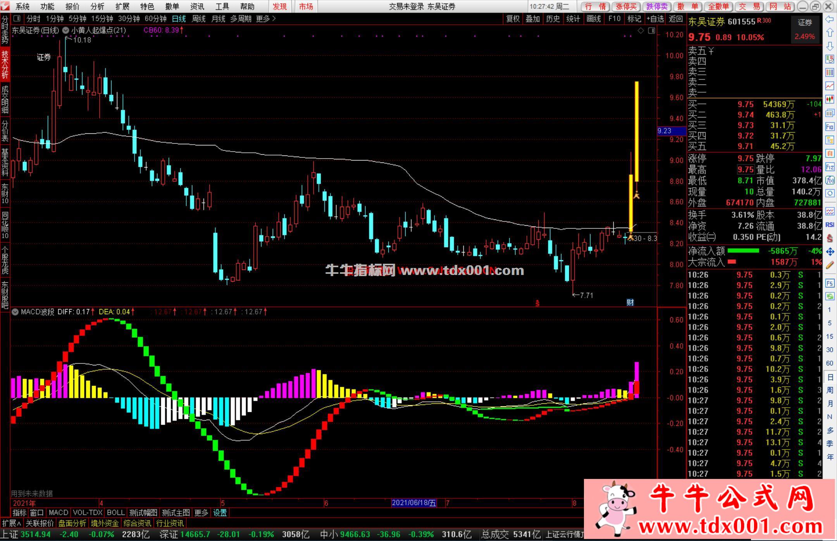
Task: Click the wavy lines indicator icon
Action: [x=830, y=211]
